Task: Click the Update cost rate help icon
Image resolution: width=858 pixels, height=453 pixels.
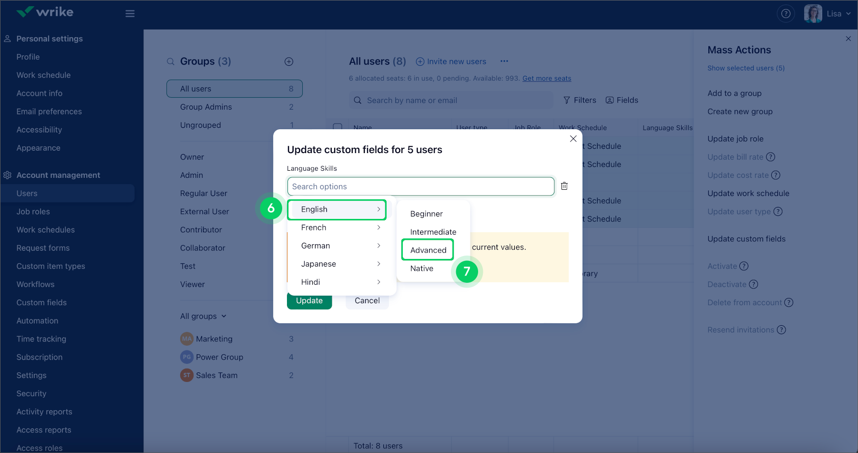Action: tap(776, 175)
